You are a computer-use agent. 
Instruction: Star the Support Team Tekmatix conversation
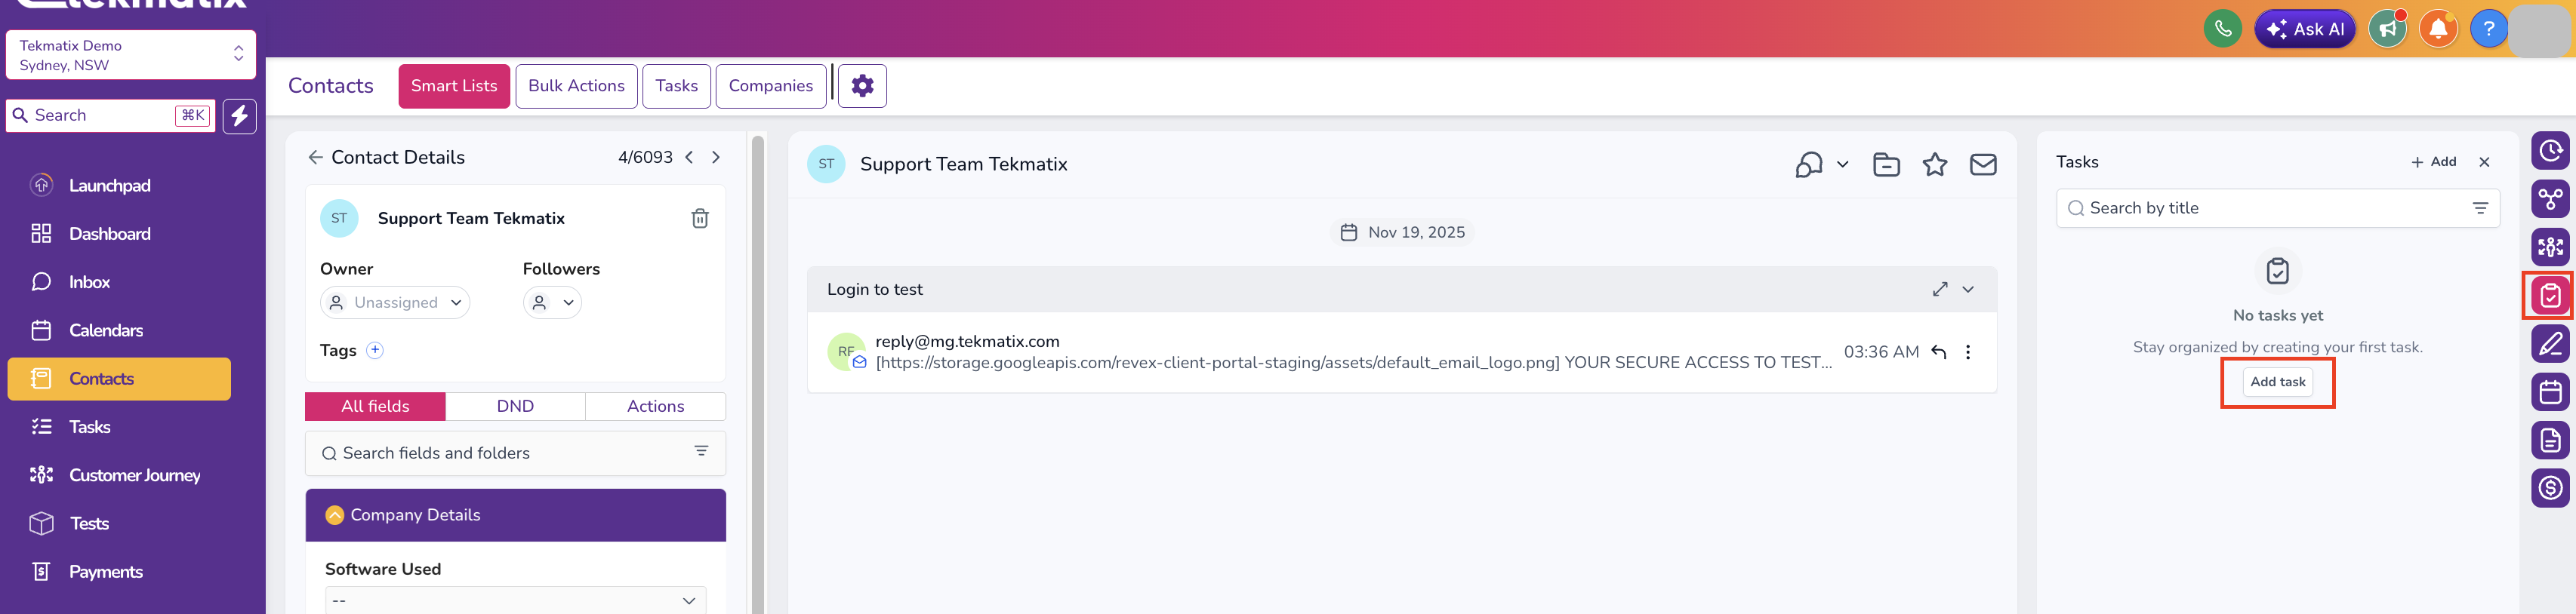click(x=1935, y=164)
